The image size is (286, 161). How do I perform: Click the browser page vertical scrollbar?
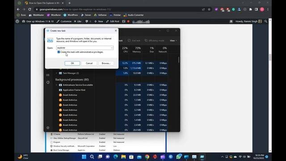pos(270,57)
